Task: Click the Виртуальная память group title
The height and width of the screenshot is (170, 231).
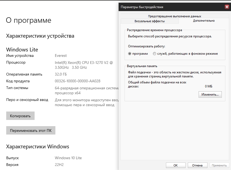Action: pos(142,66)
